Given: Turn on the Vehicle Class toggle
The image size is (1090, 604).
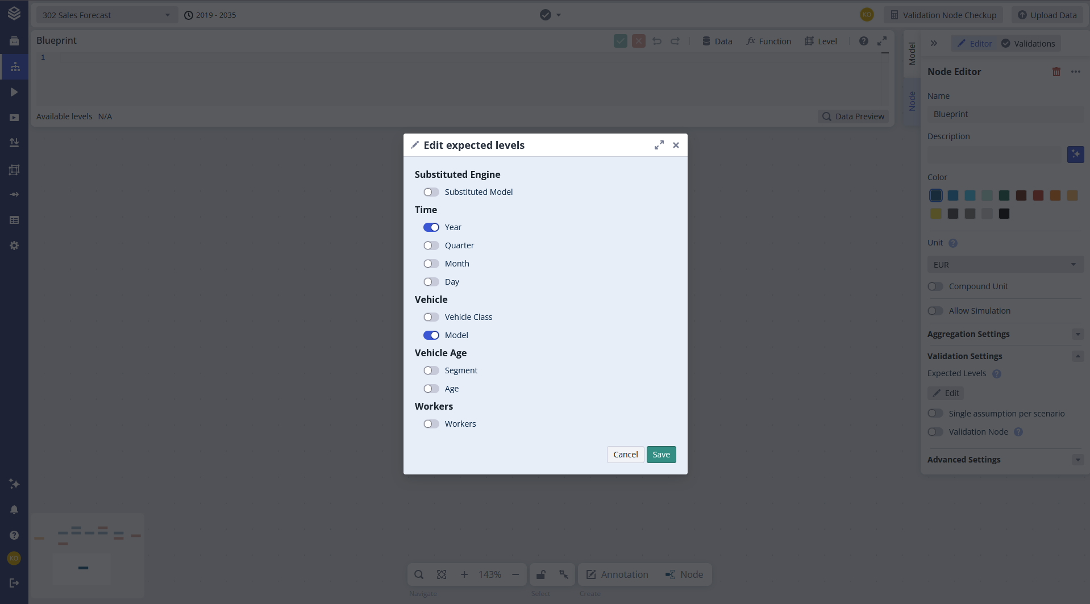Looking at the screenshot, I should [431, 317].
